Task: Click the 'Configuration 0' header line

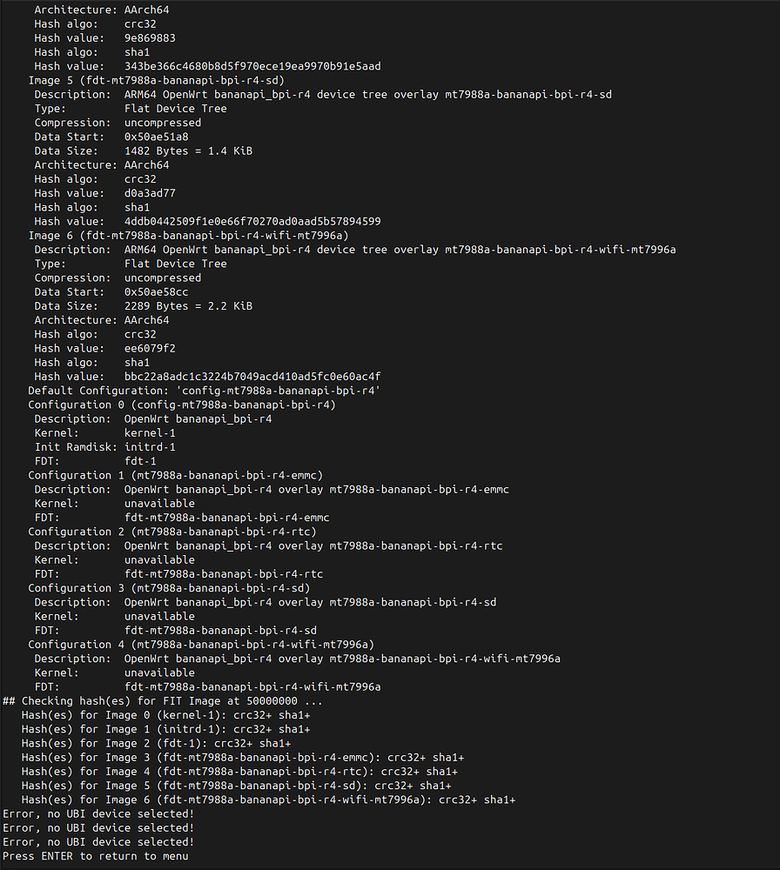Action: click(182, 405)
